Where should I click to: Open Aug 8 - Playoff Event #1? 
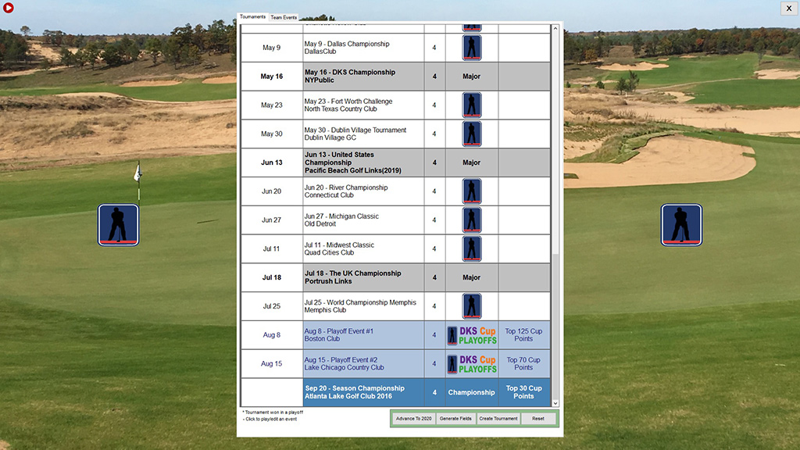pos(363,335)
